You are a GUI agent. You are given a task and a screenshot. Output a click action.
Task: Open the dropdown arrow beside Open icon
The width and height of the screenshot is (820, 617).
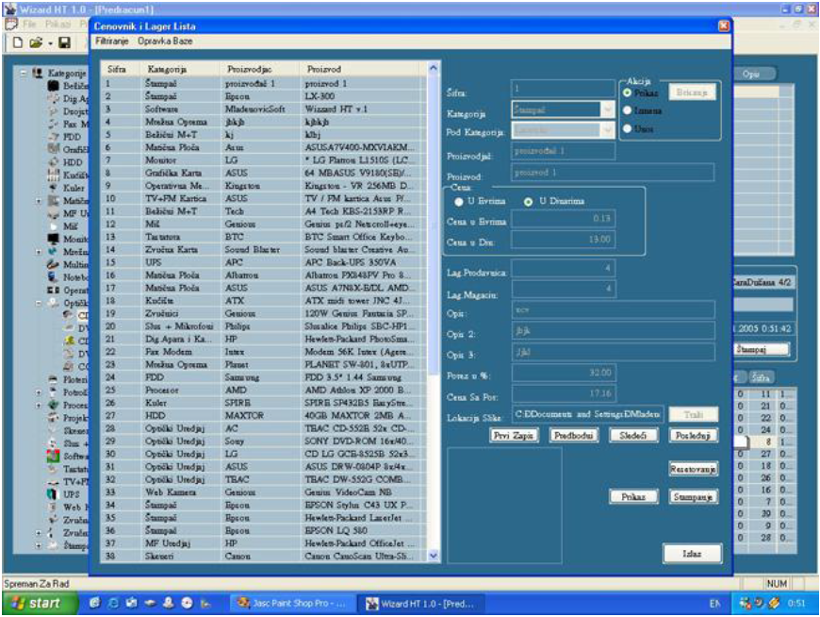click(x=50, y=42)
